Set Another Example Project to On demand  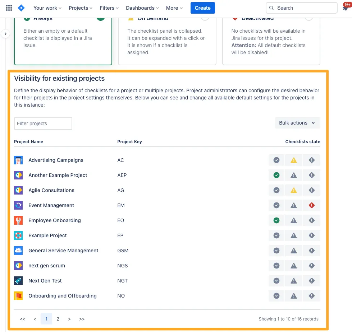(x=294, y=175)
